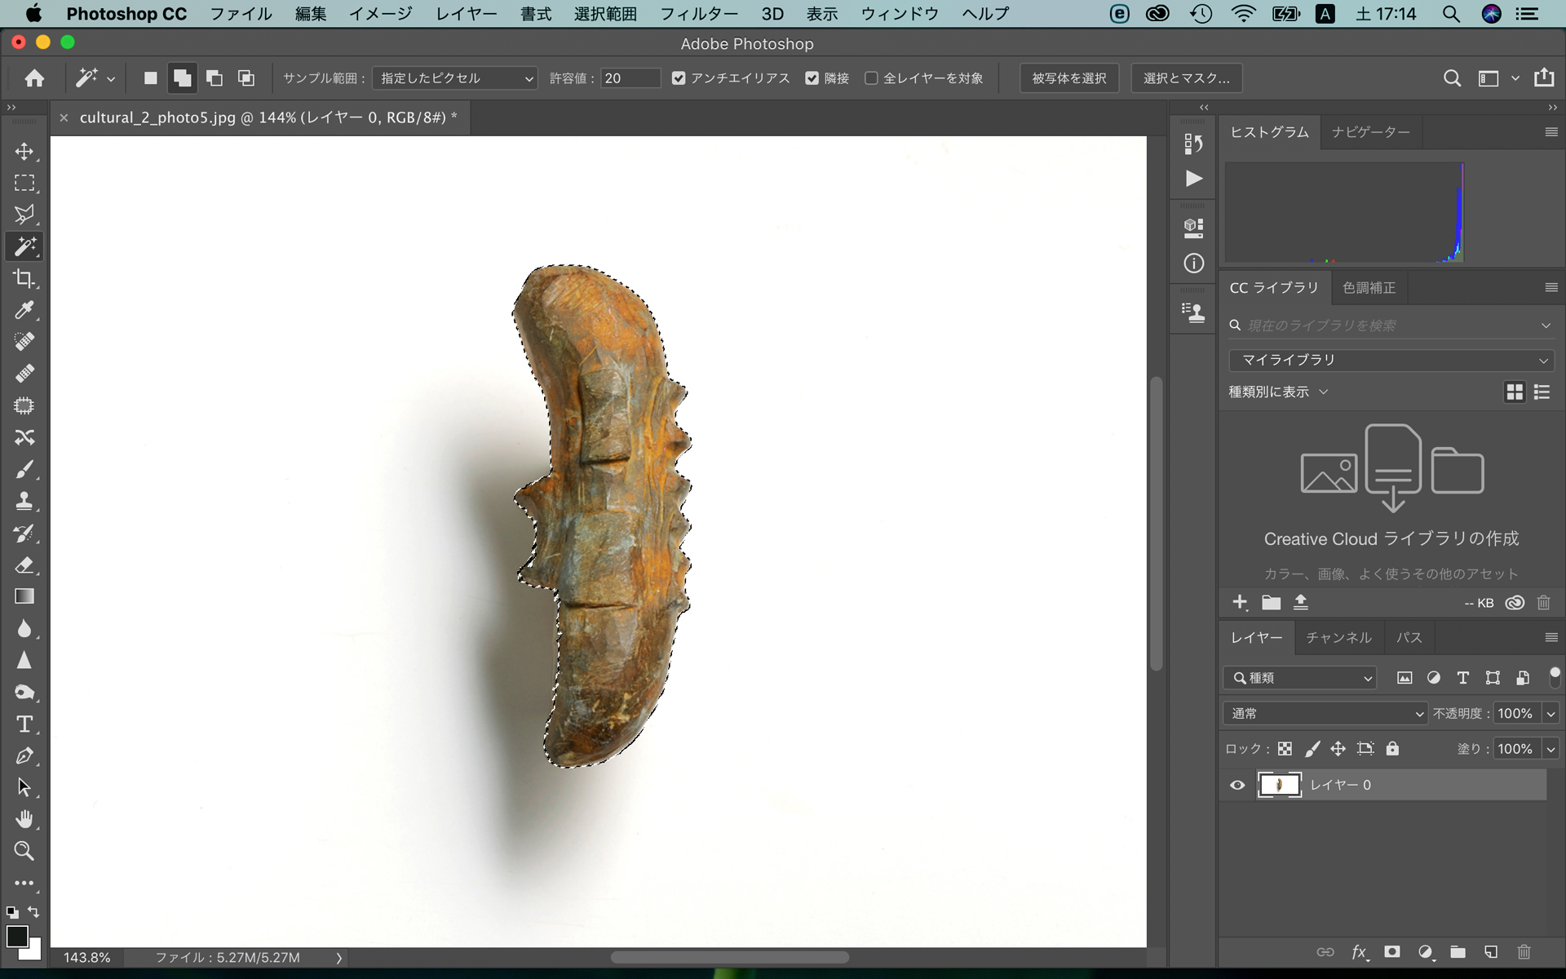Screen dimensions: 1566x979
Task: Select the Horizontal Type tool
Action: [24, 724]
